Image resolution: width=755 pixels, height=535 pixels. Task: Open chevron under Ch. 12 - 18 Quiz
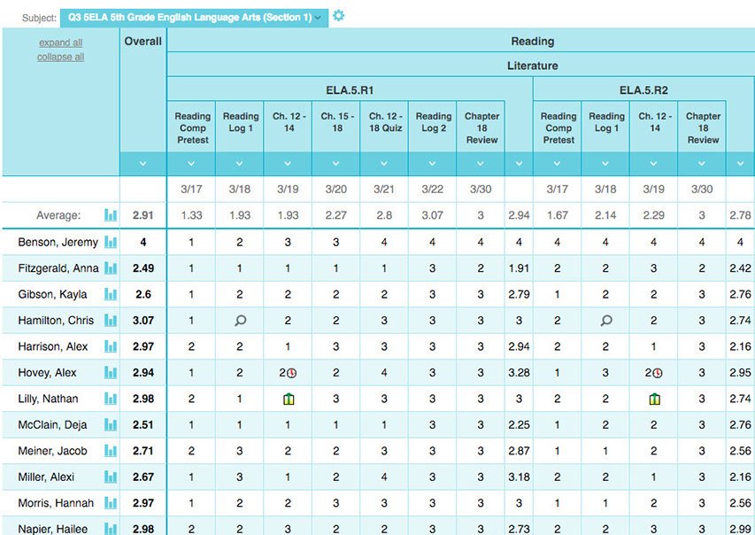[x=384, y=164]
